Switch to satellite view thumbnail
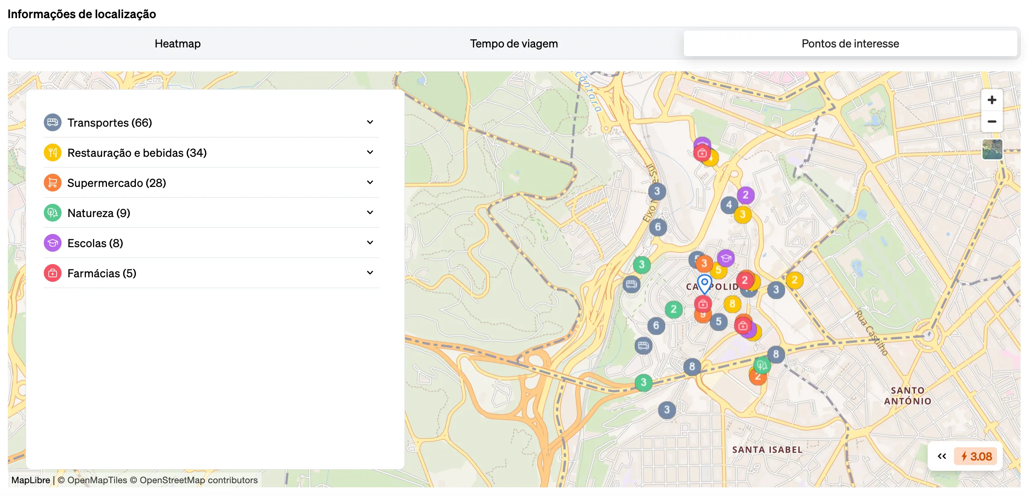1028x496 pixels. pos(992,149)
